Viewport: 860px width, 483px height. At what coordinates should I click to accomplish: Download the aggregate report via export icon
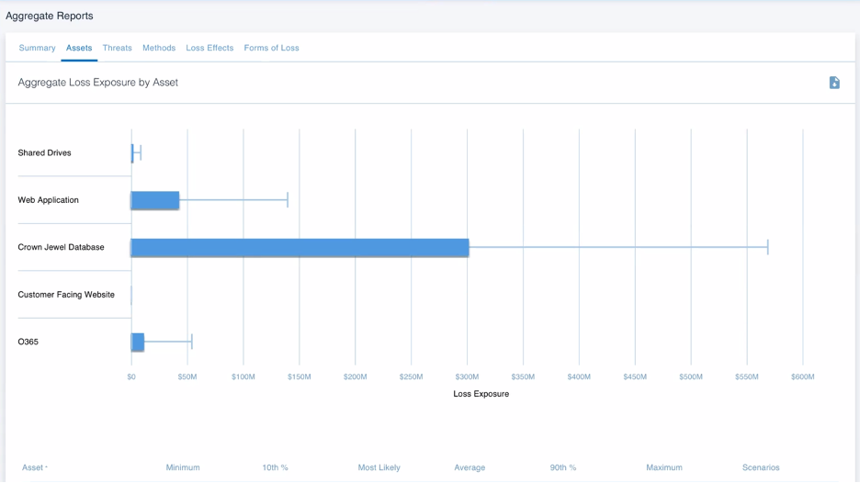click(834, 83)
